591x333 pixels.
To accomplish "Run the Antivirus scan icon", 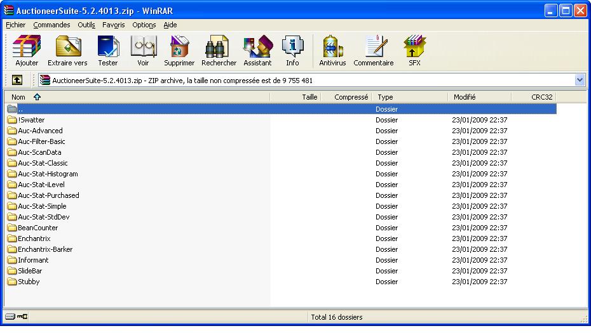I will coord(332,46).
